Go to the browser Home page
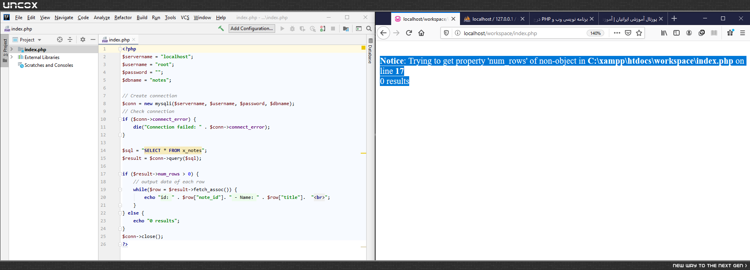750x270 pixels. (x=421, y=33)
